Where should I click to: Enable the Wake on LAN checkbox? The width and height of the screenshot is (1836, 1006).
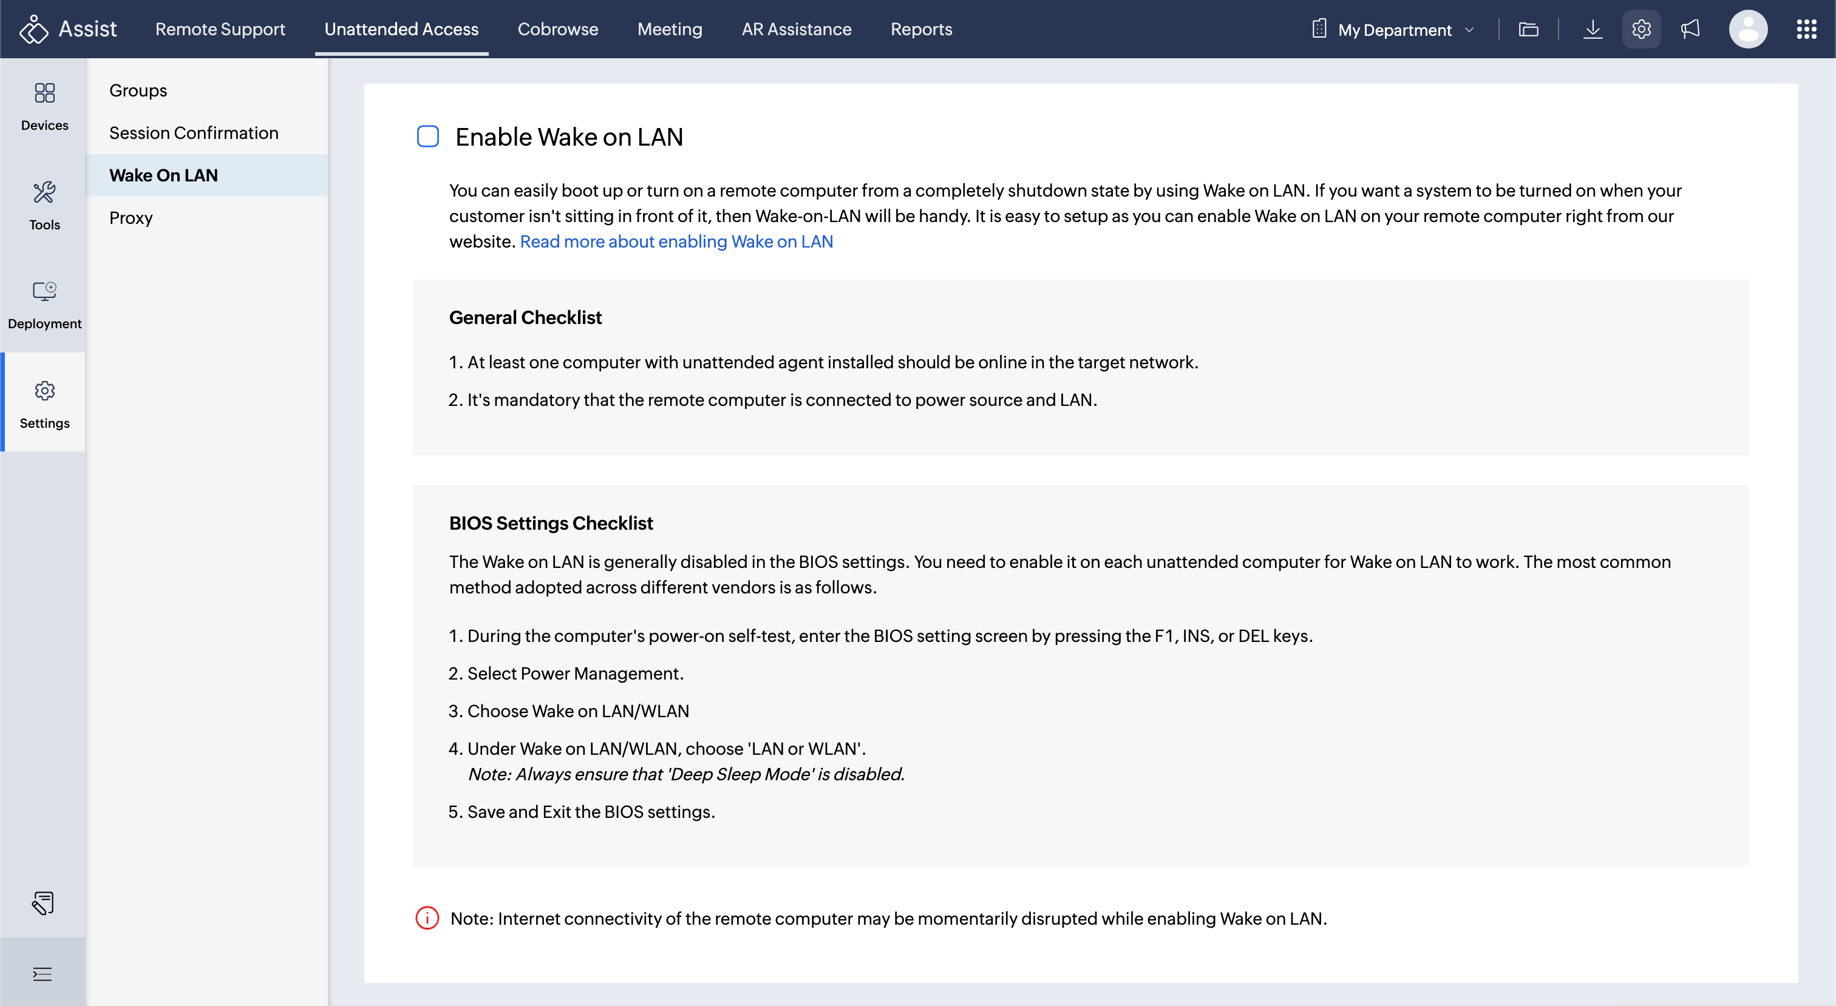tap(427, 136)
